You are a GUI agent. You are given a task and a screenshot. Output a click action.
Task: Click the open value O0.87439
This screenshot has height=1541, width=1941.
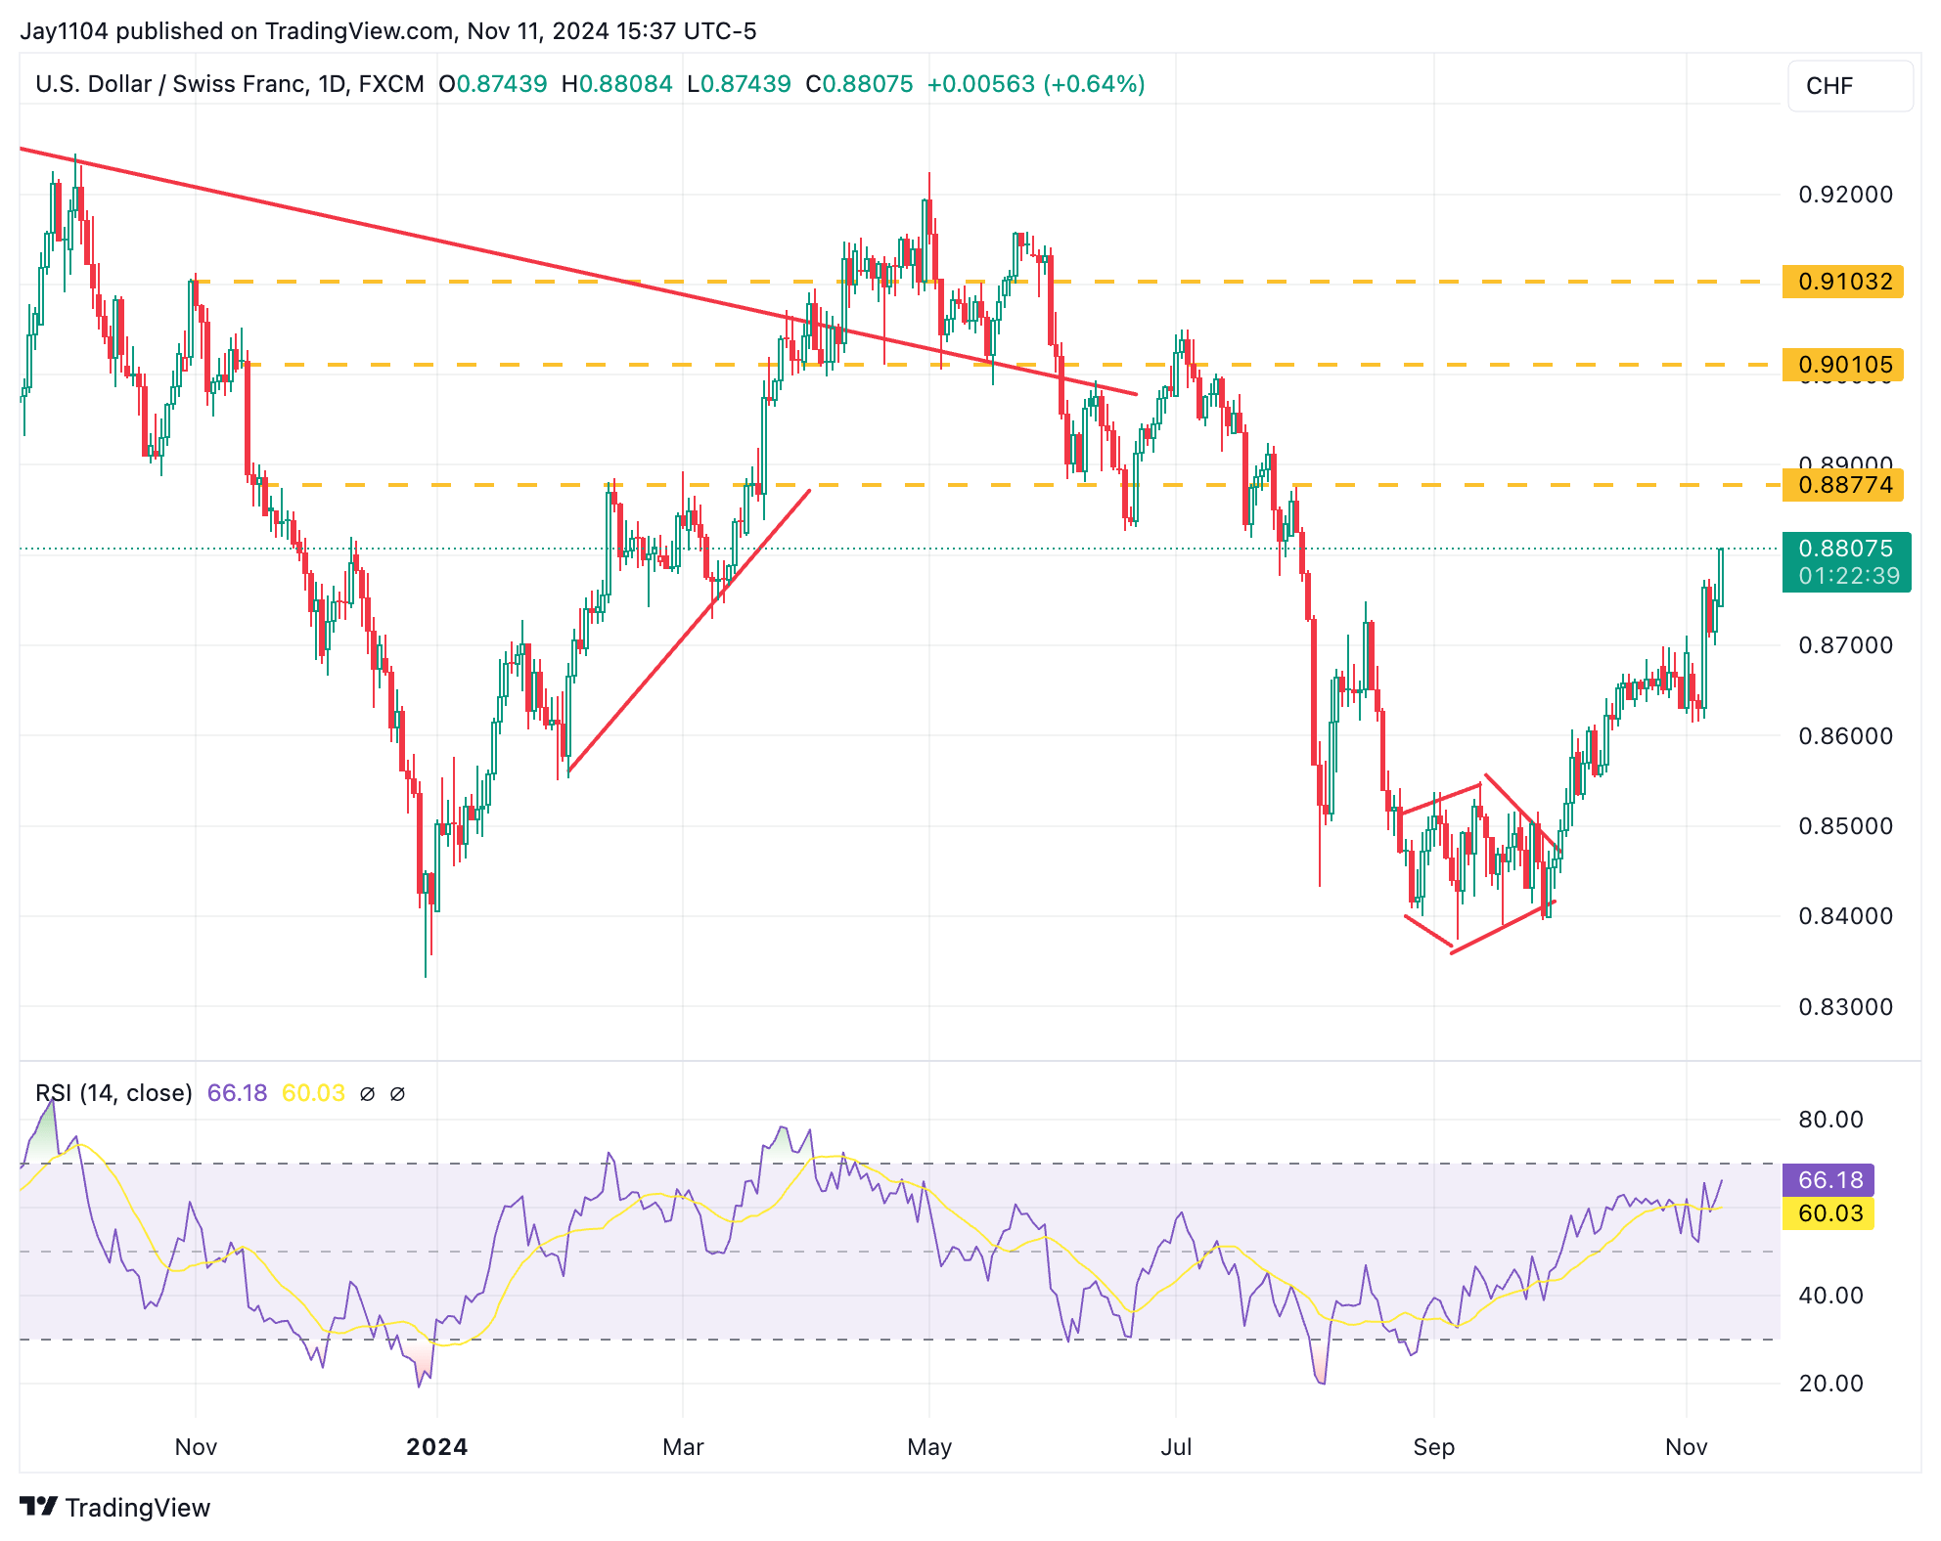tap(493, 84)
